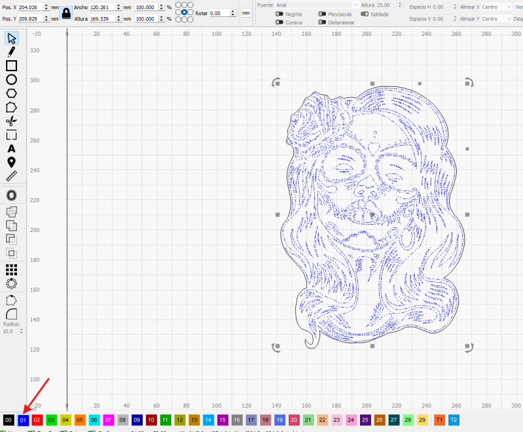Pick the red 02 layer color swatch
The width and height of the screenshot is (523, 432).
click(37, 420)
